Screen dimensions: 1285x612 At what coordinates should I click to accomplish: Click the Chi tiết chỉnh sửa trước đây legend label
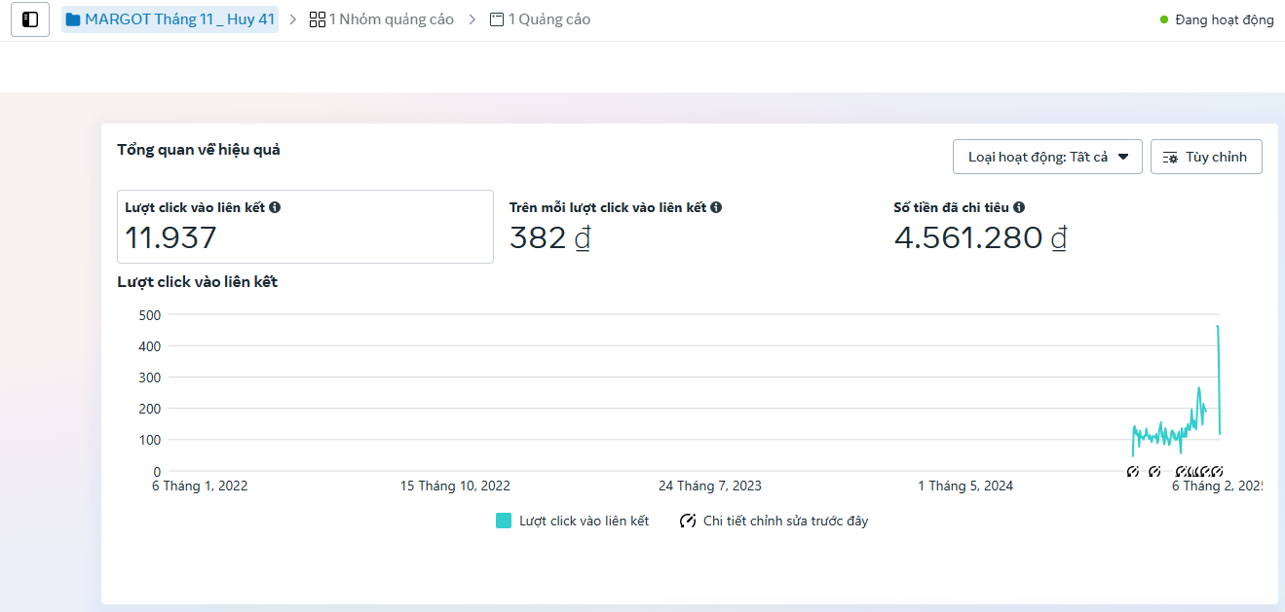tap(786, 521)
